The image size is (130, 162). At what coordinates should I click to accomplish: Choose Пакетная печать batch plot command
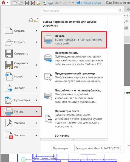pos(74,58)
